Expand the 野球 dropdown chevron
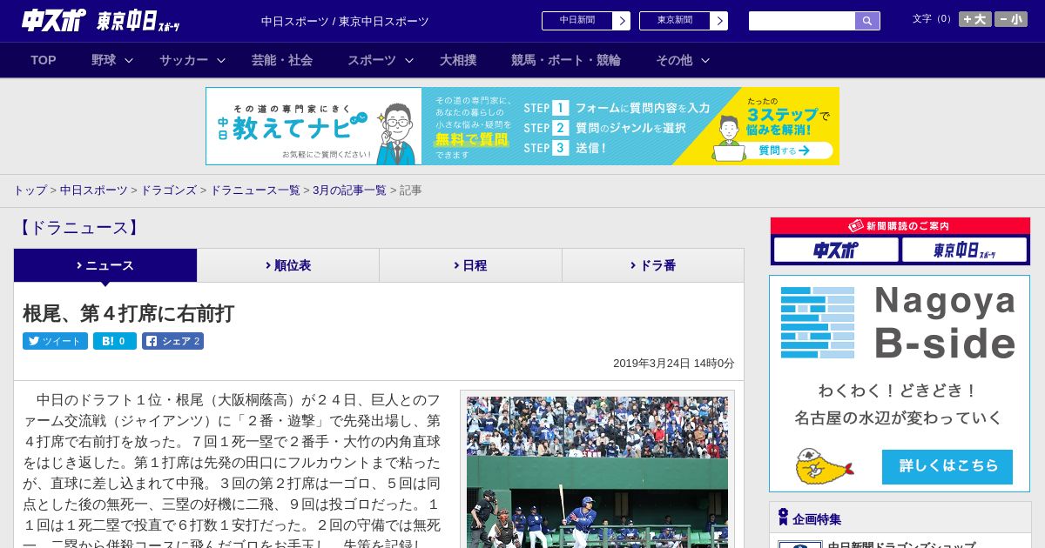This screenshot has height=548, width=1045. point(129,60)
